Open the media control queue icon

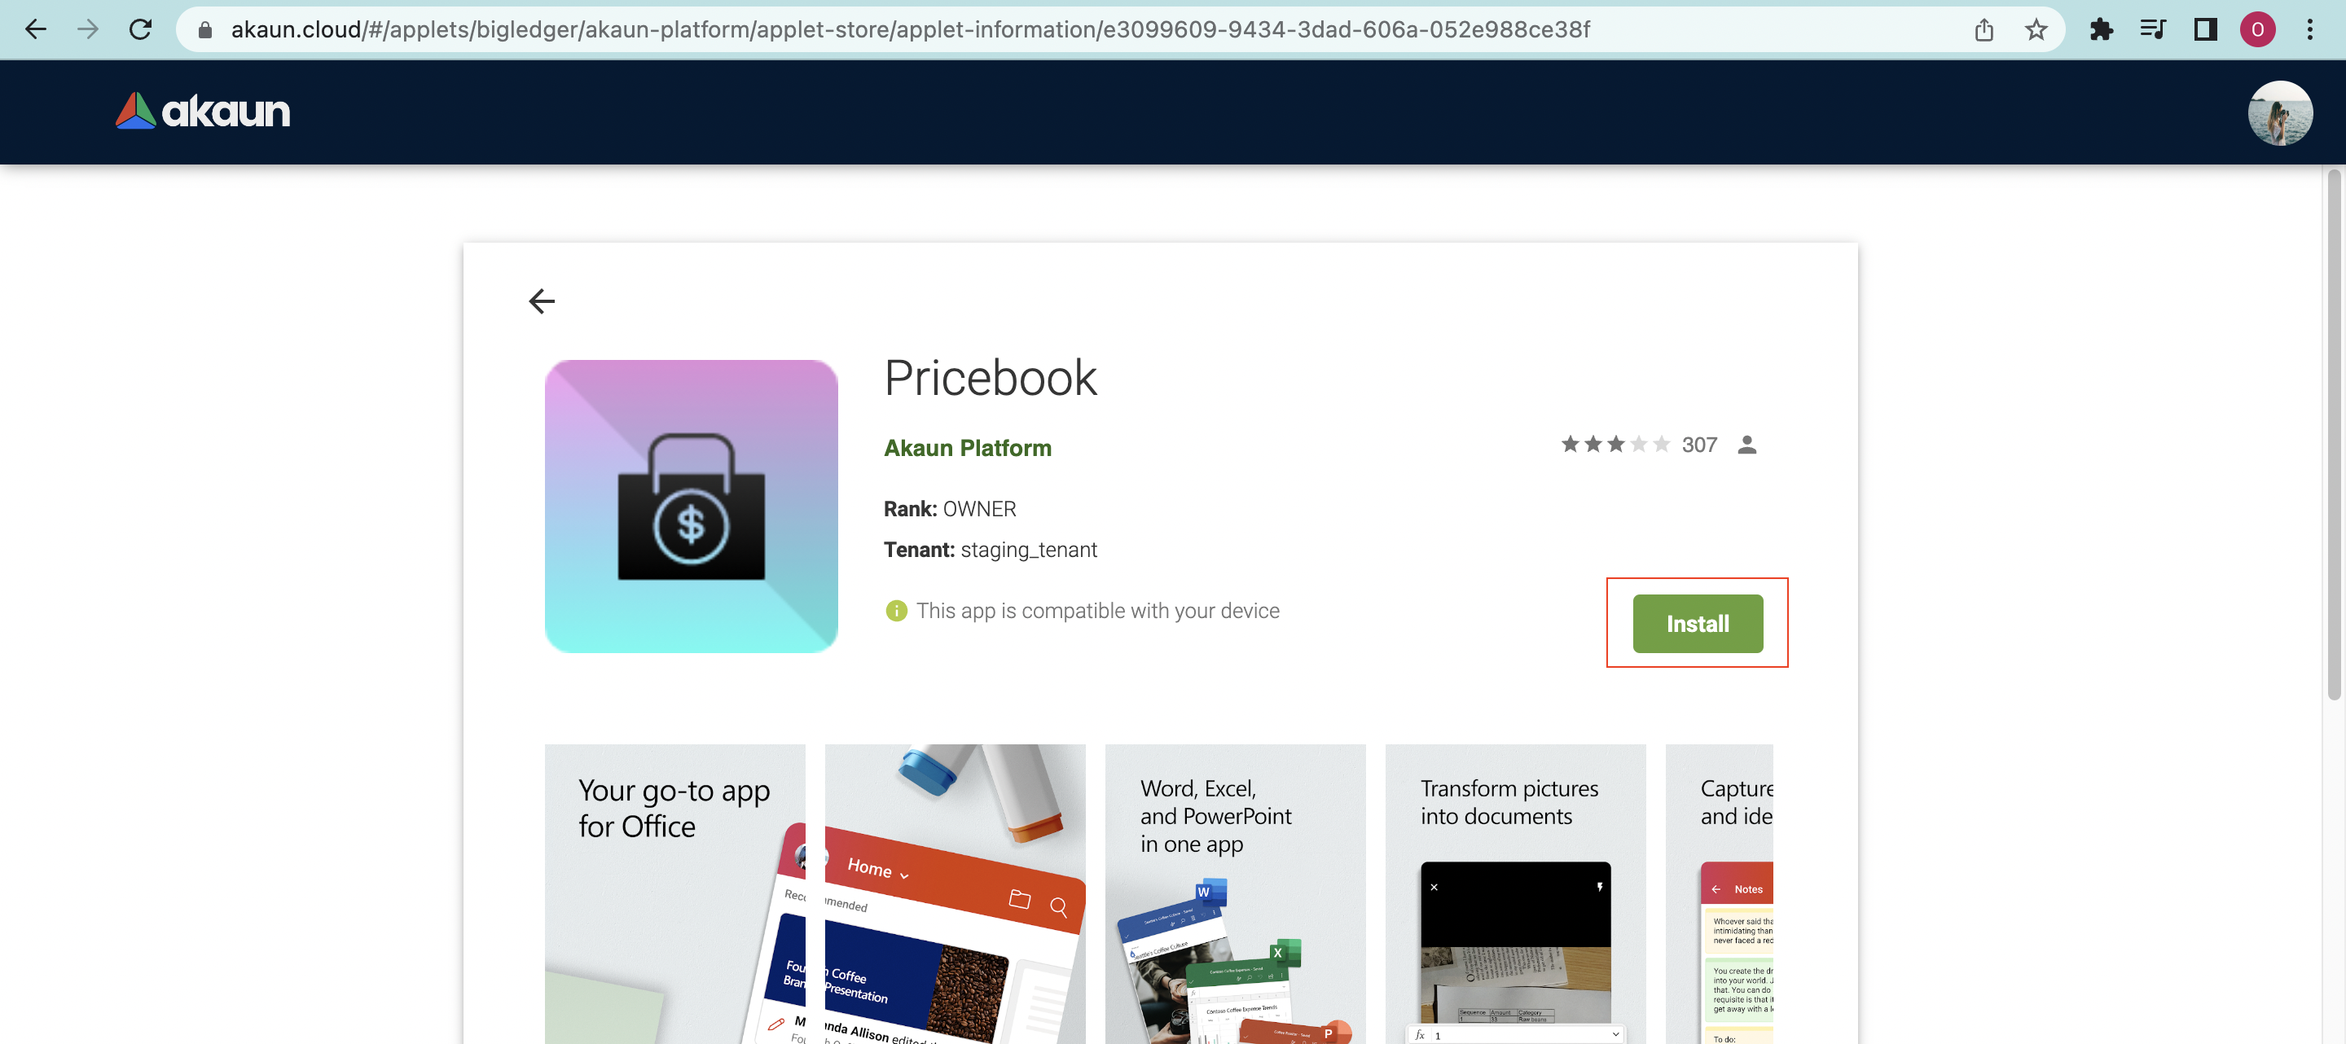(x=2153, y=30)
